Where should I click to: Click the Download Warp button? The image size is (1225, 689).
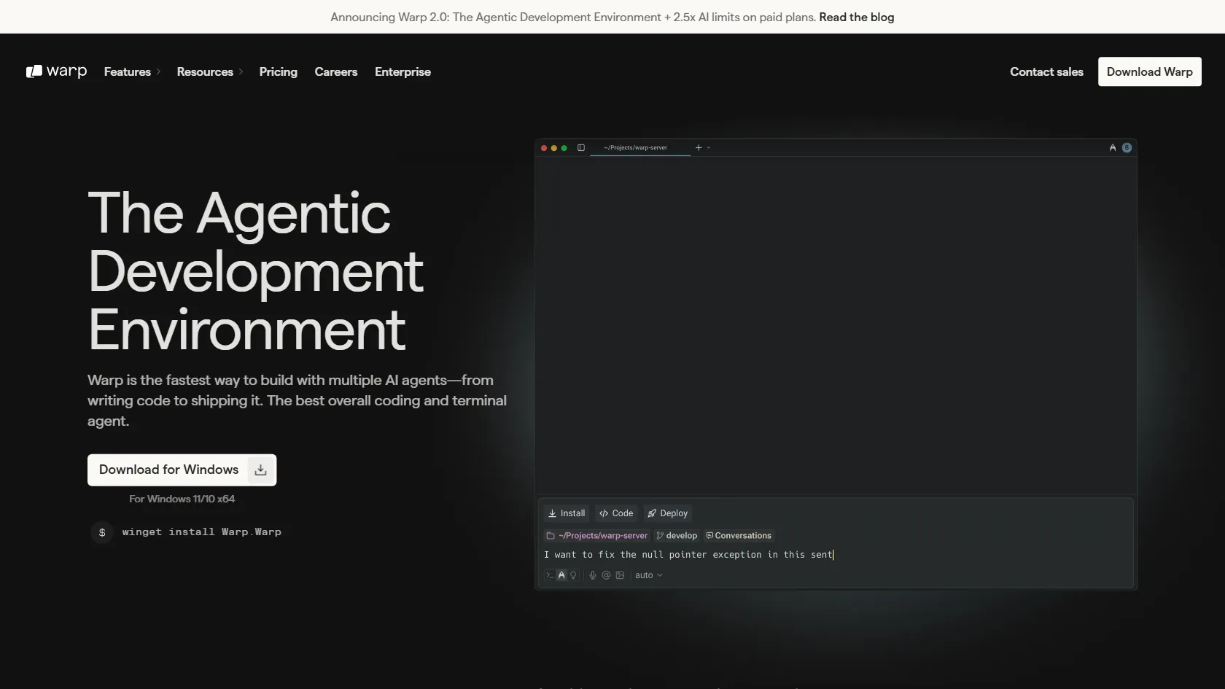1149,71
